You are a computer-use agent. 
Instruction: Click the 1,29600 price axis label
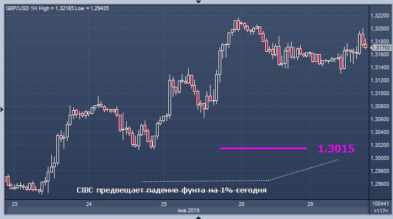click(379, 184)
